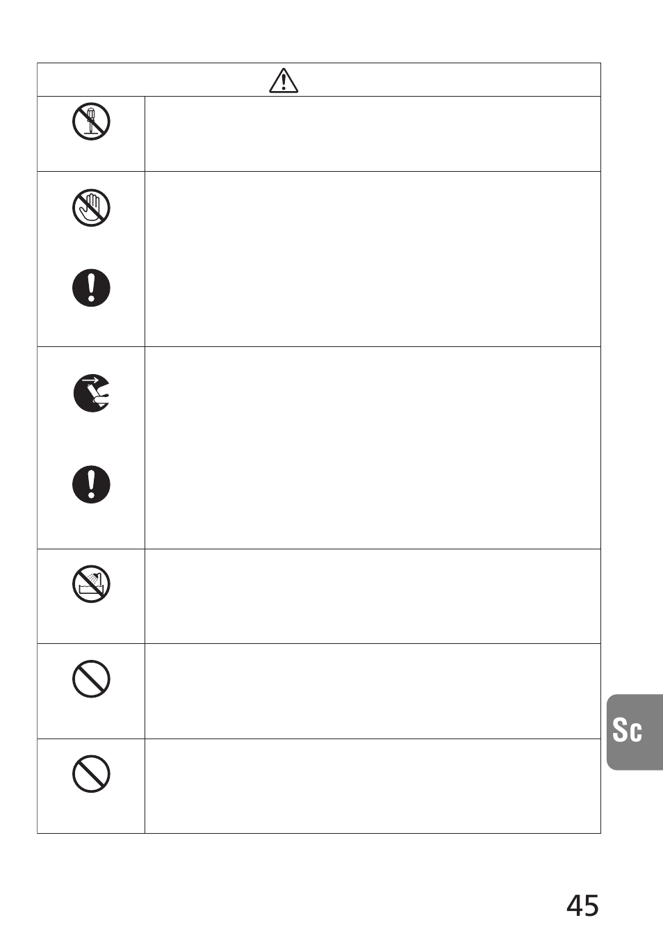Click the prohibition circle in the bottom row
The image size is (663, 936).
[91, 773]
